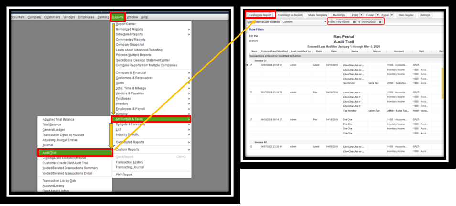
Task: Select Voided/Deleted Transactions Summary
Action: click(x=70, y=168)
